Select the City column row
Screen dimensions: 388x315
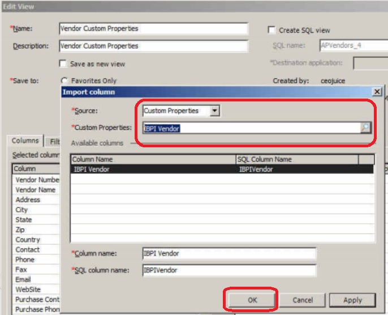pyautogui.click(x=36, y=210)
